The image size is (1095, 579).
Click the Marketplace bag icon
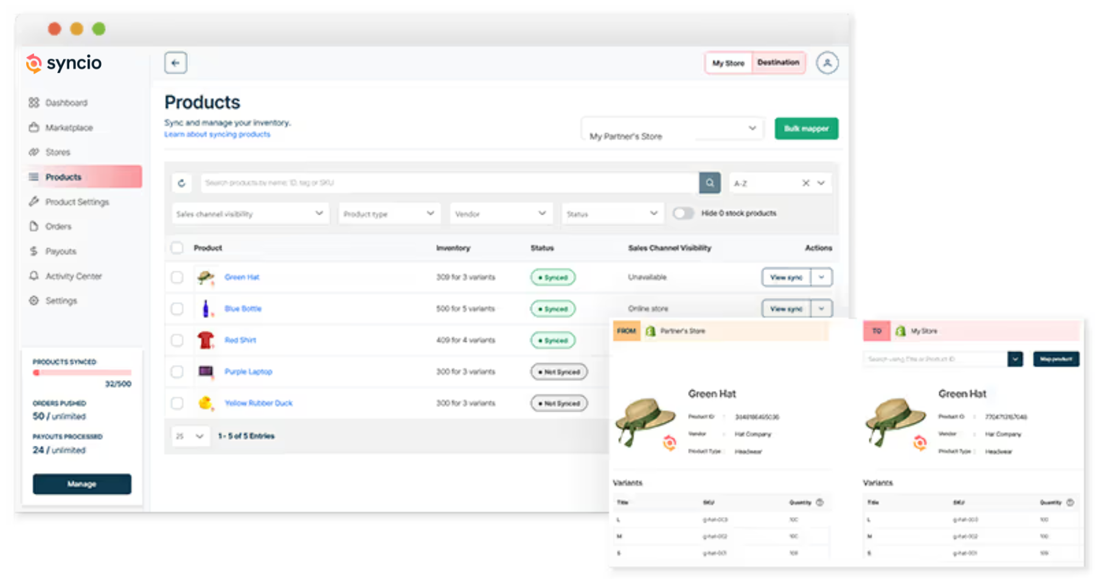(34, 128)
